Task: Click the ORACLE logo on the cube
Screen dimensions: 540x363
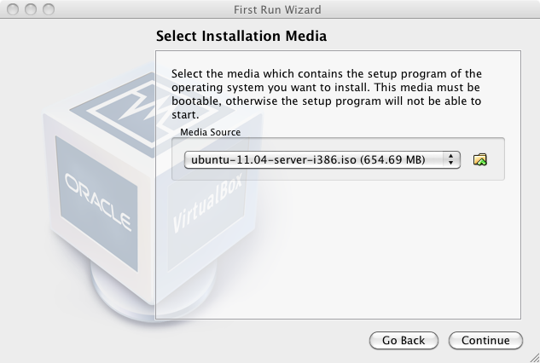Action: pos(98,202)
